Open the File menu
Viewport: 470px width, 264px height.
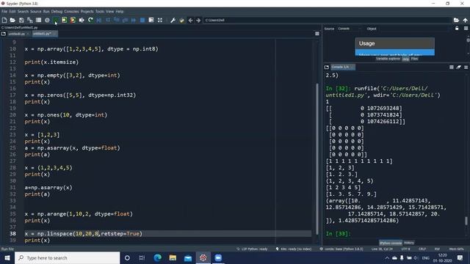4,12
